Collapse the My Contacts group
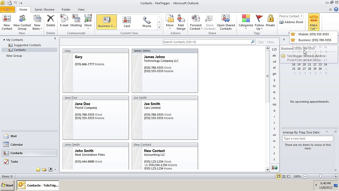The height and width of the screenshot is (191, 339). (x=4, y=40)
